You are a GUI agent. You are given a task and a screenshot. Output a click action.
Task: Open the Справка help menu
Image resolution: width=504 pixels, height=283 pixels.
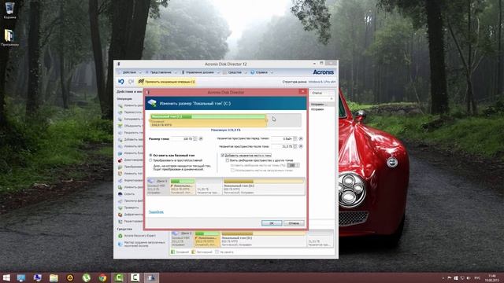(261, 72)
